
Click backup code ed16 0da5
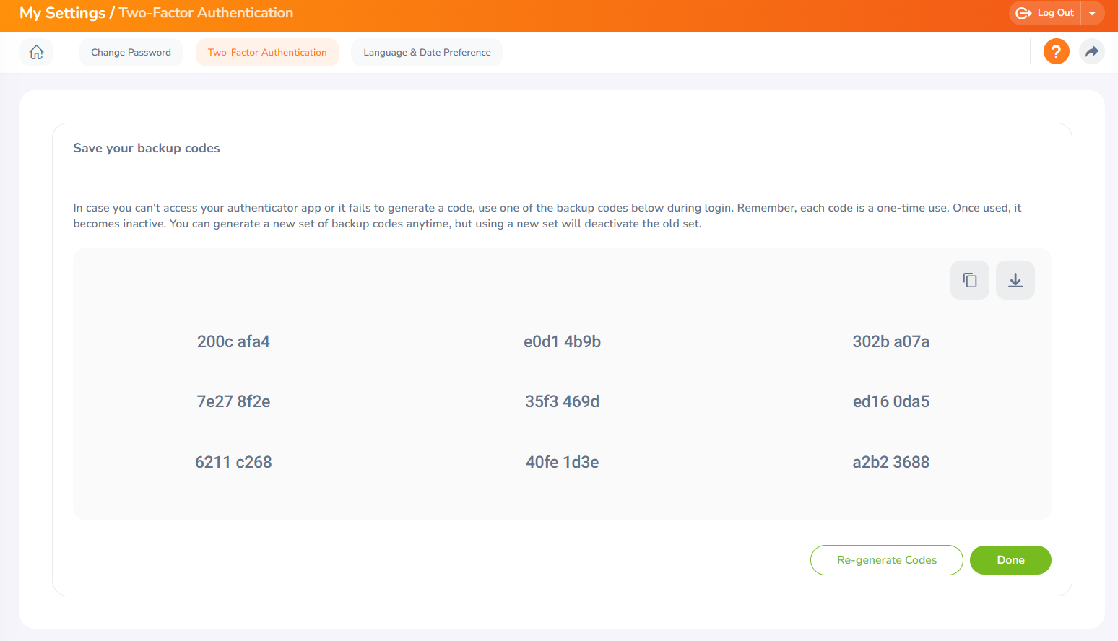point(890,401)
